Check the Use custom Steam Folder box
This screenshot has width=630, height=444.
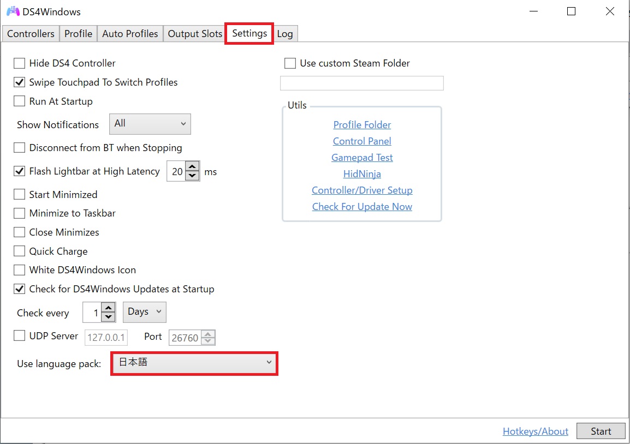[290, 63]
